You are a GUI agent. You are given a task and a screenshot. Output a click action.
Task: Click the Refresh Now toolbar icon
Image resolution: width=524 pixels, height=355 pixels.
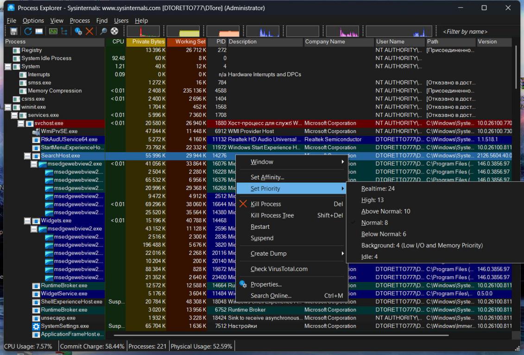pyautogui.click(x=28, y=31)
